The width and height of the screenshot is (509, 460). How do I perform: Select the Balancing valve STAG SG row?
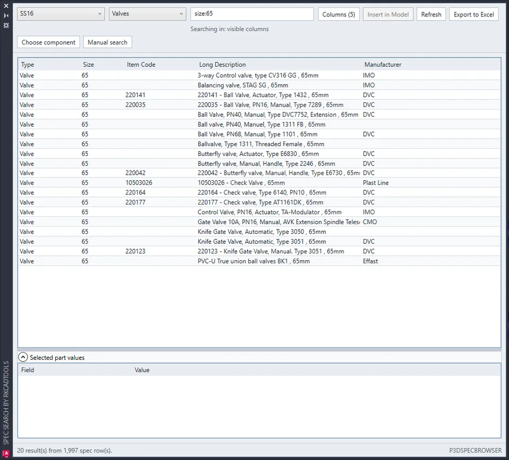pos(259,85)
